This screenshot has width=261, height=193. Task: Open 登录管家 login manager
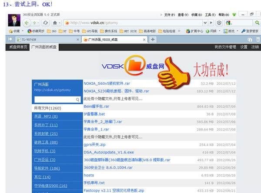tap(250, 31)
